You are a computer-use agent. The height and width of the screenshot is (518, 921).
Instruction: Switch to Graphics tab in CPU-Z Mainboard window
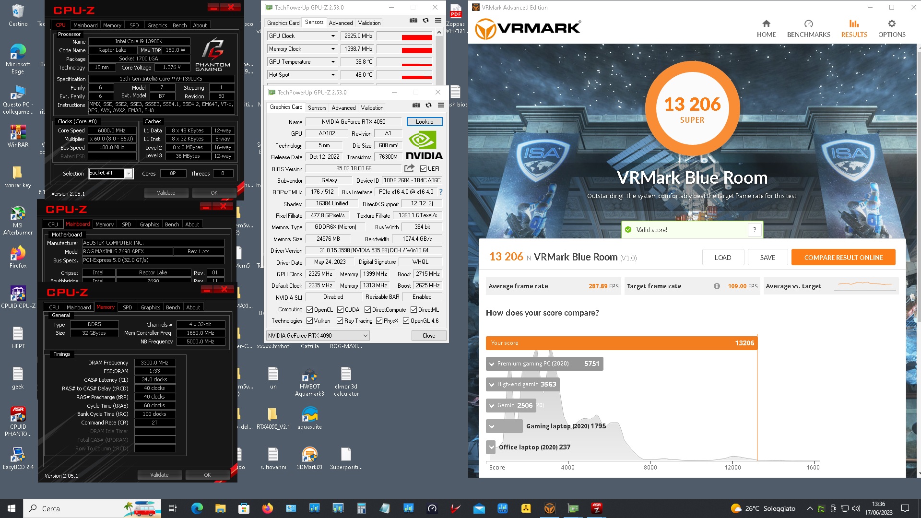click(149, 224)
